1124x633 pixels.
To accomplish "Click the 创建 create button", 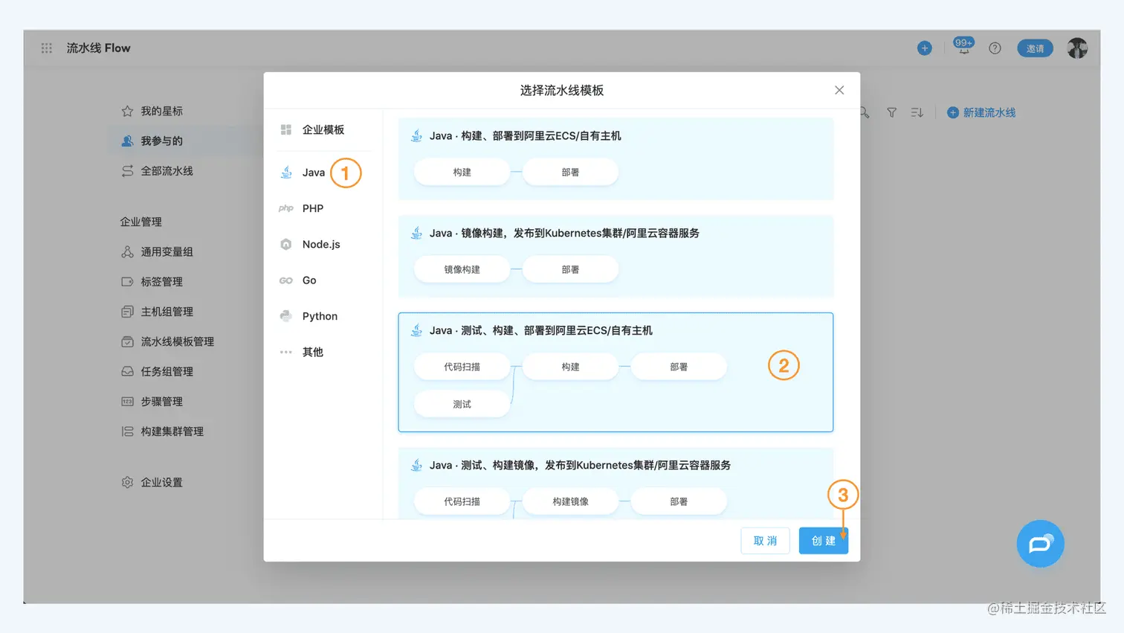I will pyautogui.click(x=824, y=541).
